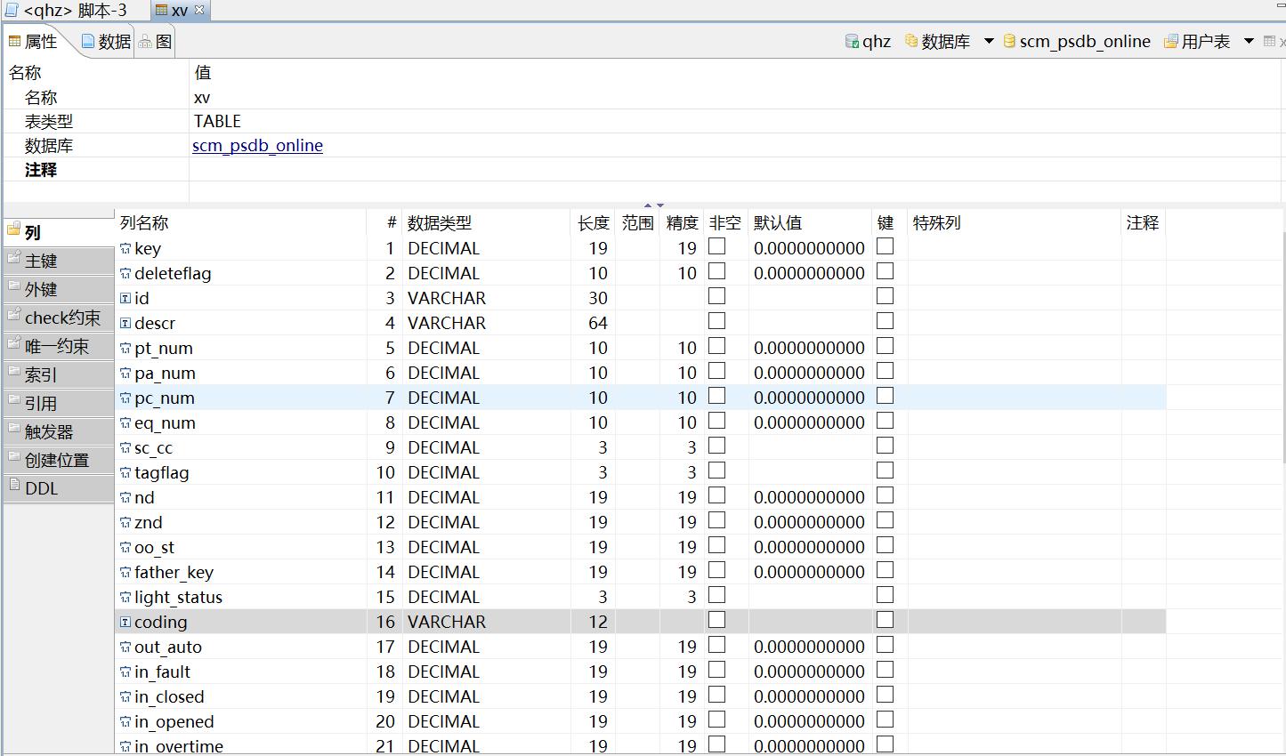Select the in_overtime column name
The image size is (1286, 756).
[x=179, y=746]
